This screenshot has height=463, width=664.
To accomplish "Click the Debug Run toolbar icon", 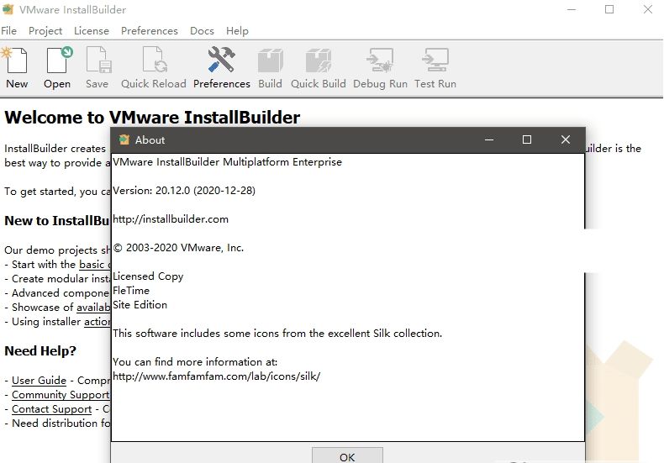I will click(380, 61).
